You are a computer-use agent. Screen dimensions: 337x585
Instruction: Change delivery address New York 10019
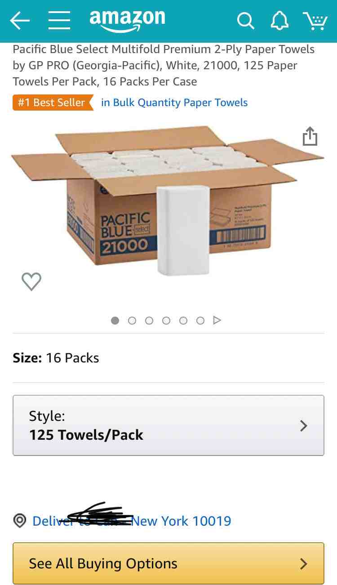(132, 521)
